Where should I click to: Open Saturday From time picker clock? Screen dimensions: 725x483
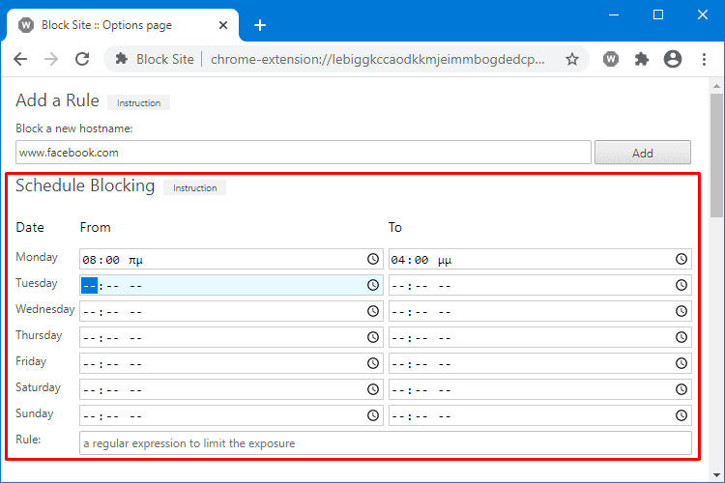tap(373, 389)
